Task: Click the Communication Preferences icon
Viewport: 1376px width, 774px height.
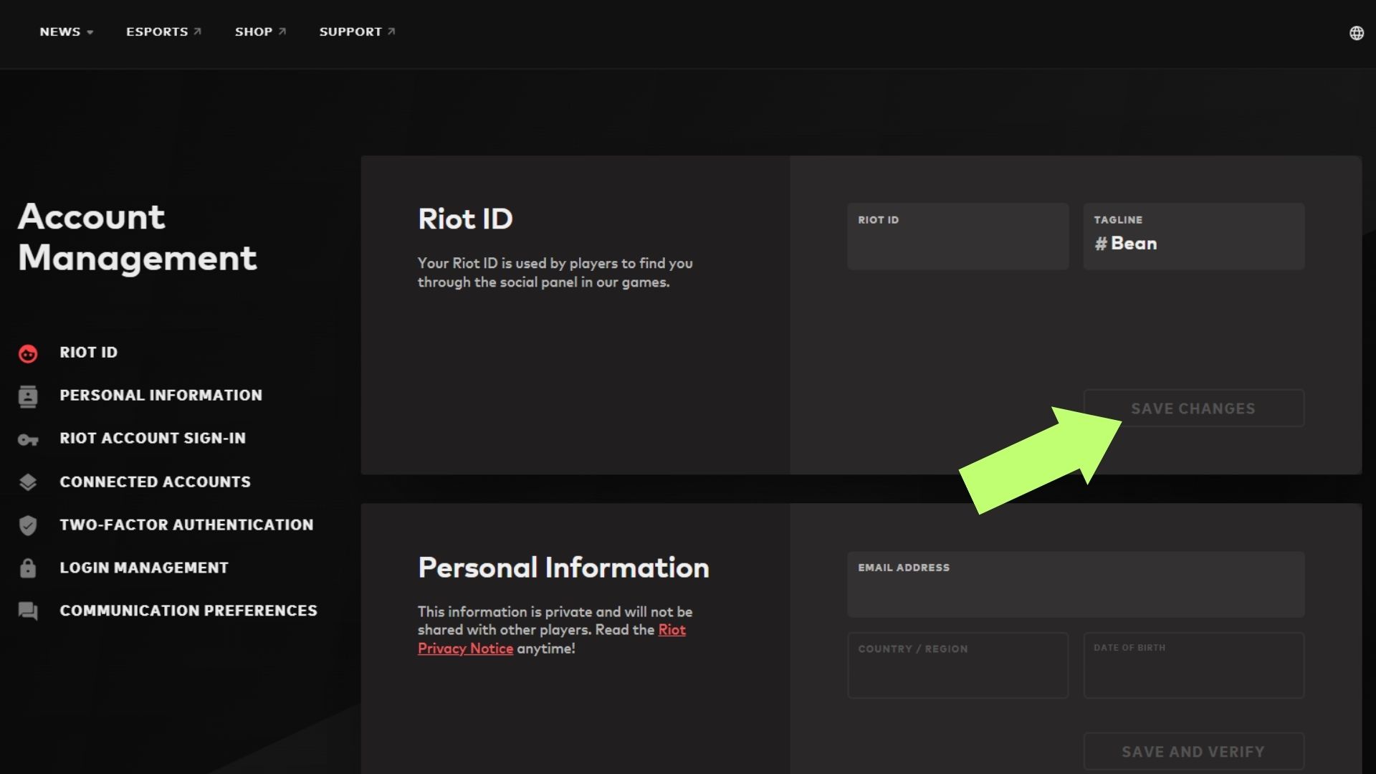Action: (29, 611)
